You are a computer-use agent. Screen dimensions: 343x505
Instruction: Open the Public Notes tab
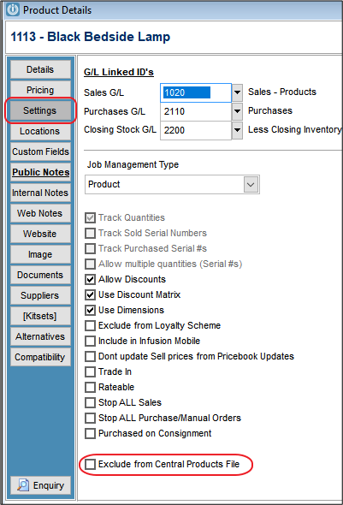(x=40, y=172)
